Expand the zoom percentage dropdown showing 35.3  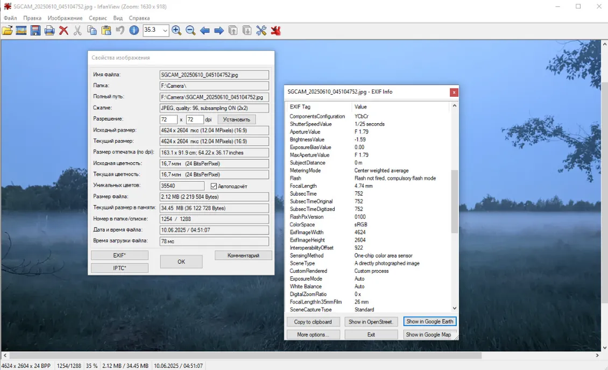165,31
